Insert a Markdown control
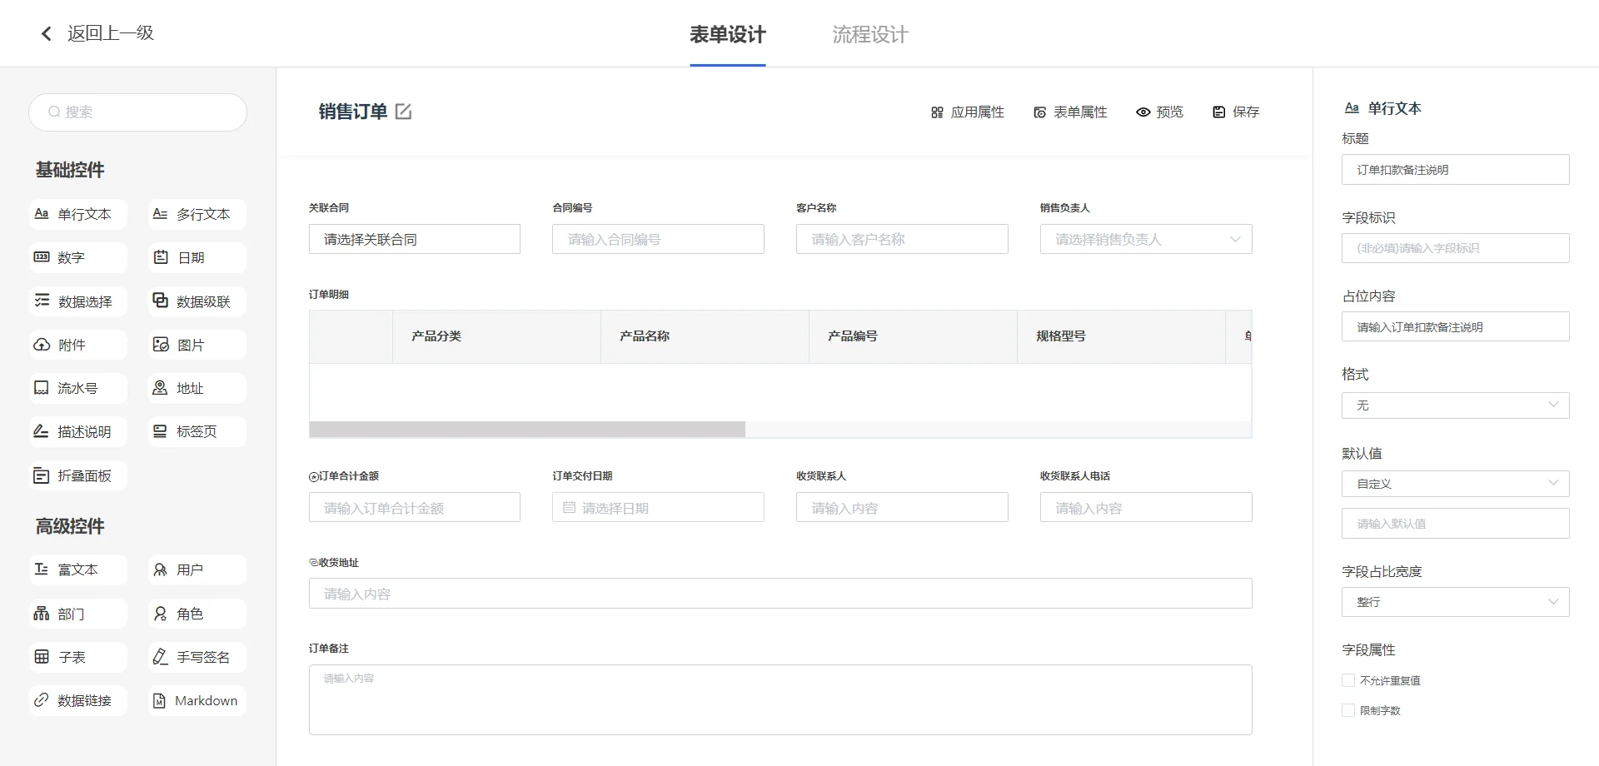 [197, 700]
